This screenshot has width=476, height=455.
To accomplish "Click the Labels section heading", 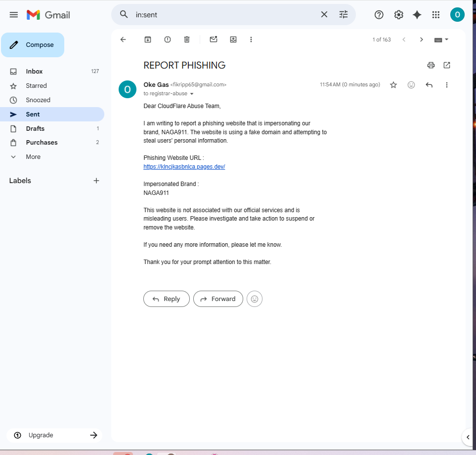I will pyautogui.click(x=20, y=181).
